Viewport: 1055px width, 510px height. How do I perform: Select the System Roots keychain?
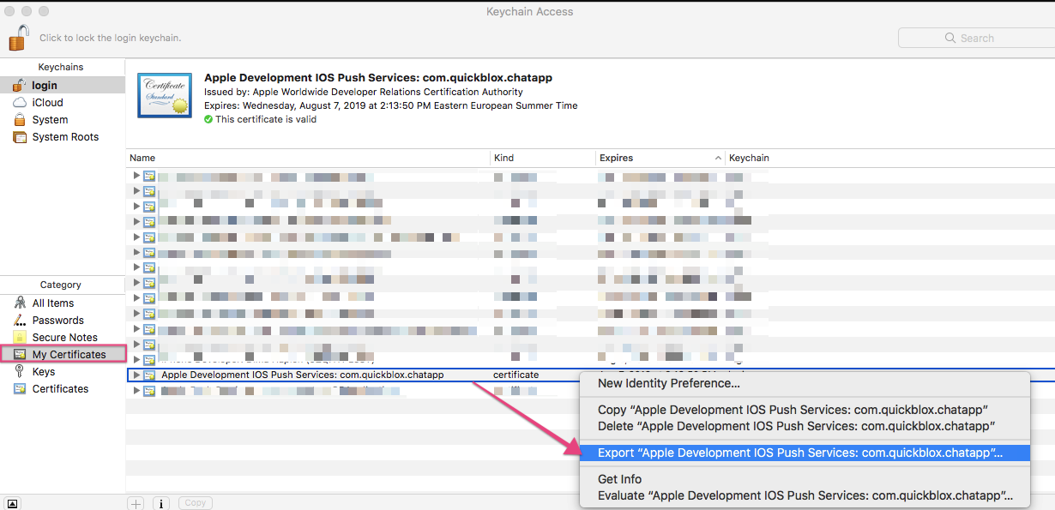tap(62, 136)
